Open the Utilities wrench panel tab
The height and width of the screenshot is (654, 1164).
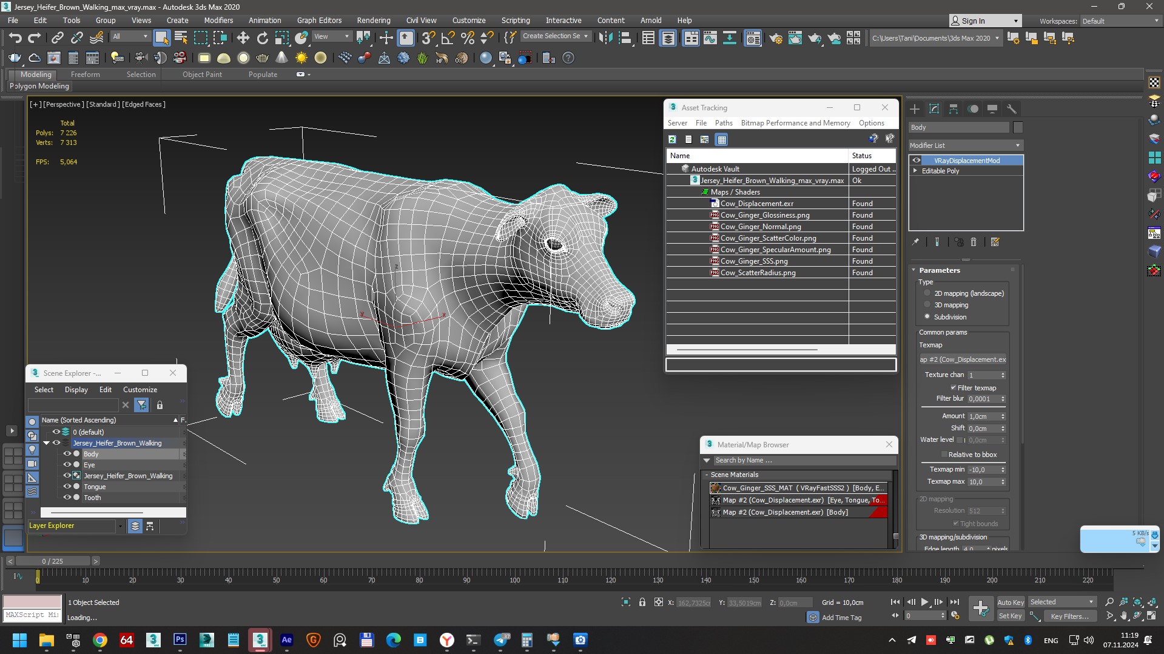(1011, 109)
